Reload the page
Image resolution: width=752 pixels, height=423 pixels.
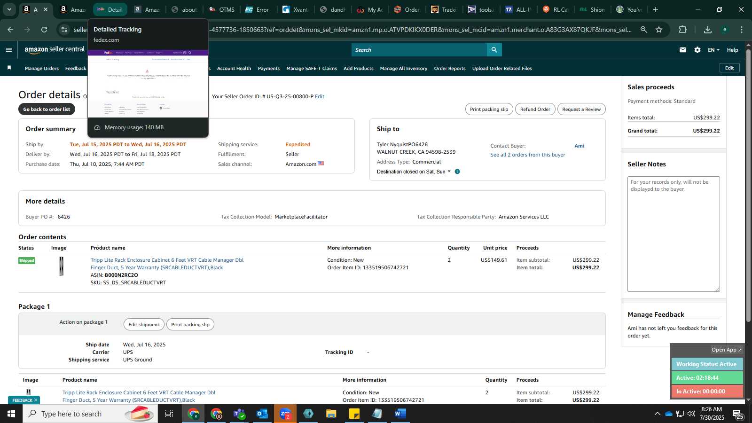click(44, 30)
